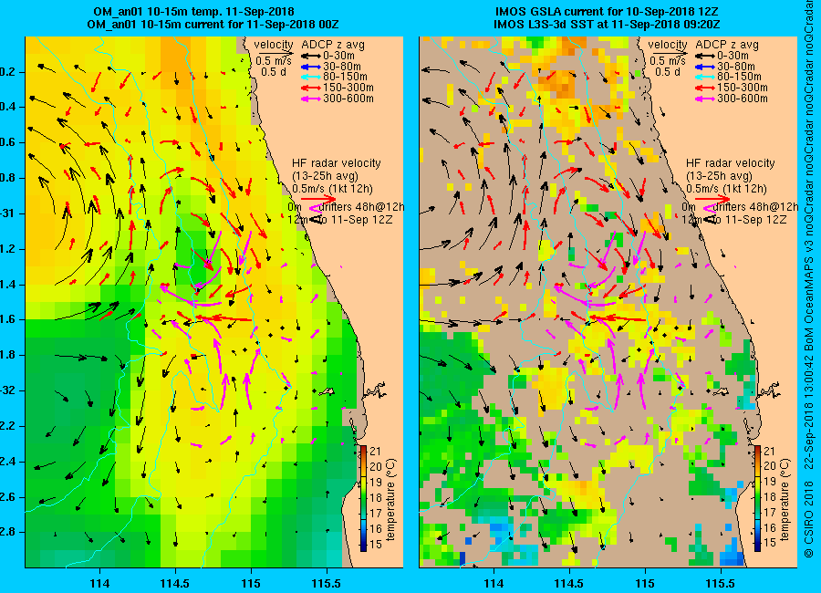The width and height of the screenshot is (821, 593).
Task: Click the 'velocity' label on the right map
Action: [668, 45]
